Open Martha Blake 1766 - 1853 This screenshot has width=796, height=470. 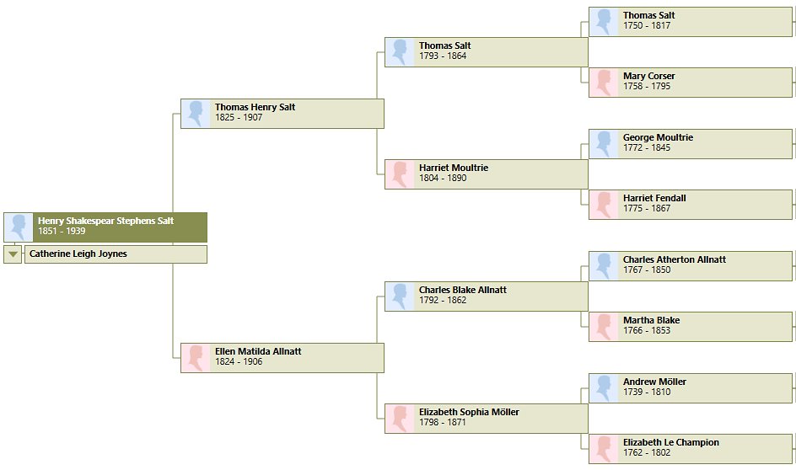tap(691, 327)
